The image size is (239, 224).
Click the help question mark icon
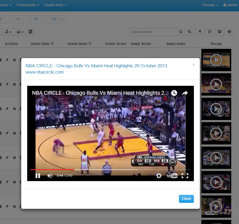[x=229, y=32]
